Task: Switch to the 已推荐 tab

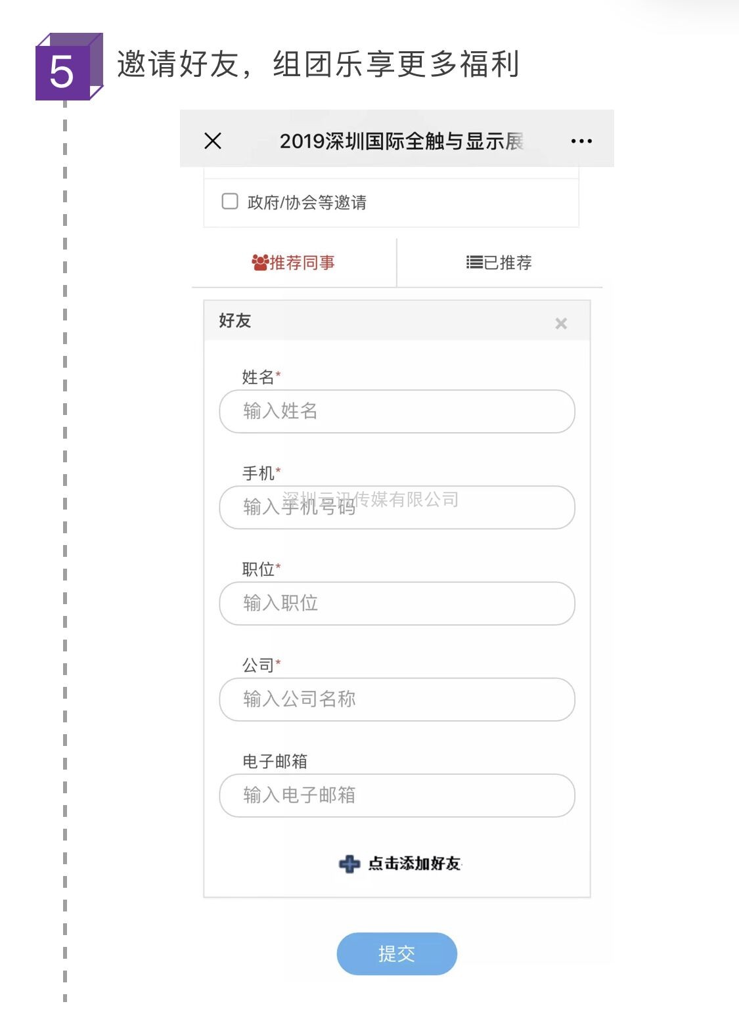Action: [x=499, y=263]
